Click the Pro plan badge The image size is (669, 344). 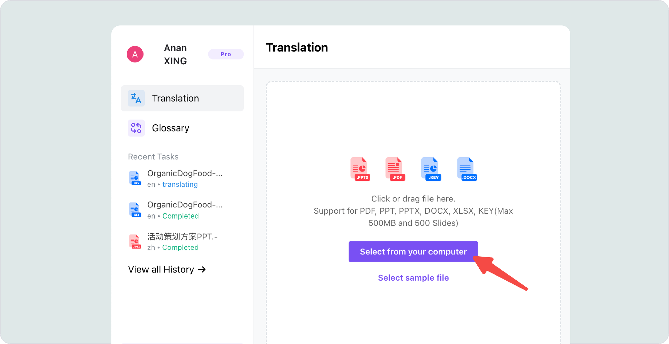[x=226, y=54]
